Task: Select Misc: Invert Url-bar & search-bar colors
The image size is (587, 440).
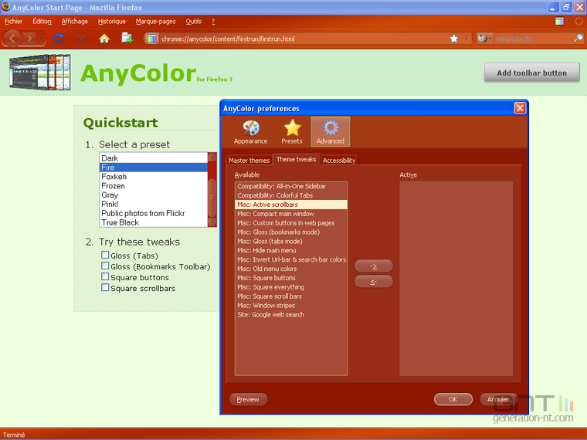Action: pos(291,259)
